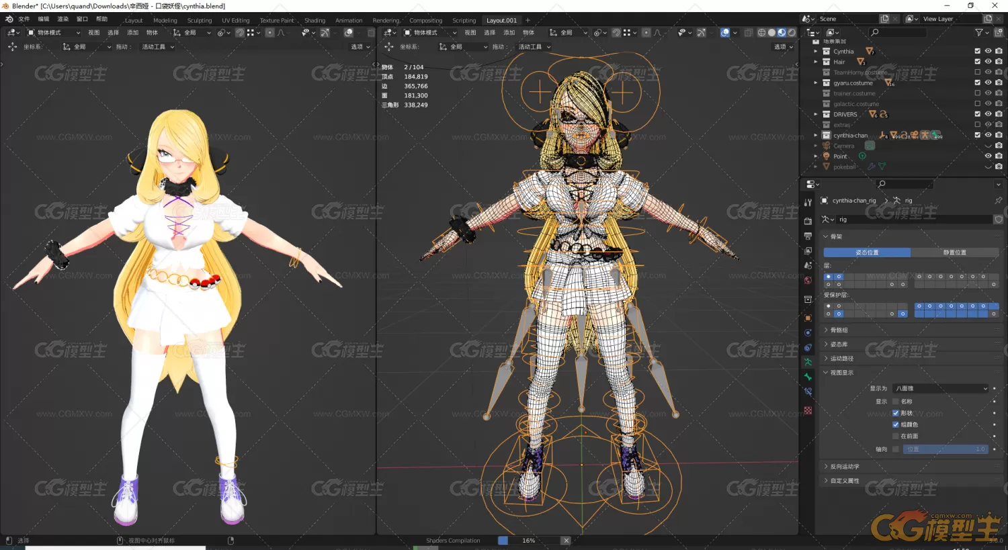Toggle fake user shield for rig armature
Viewport: 1008px width, 550px height.
click(998, 220)
